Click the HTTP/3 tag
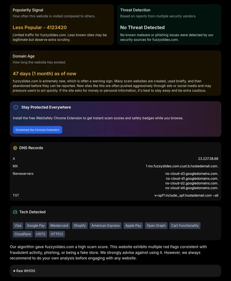Screen dimensions: 231x281 (57, 234)
